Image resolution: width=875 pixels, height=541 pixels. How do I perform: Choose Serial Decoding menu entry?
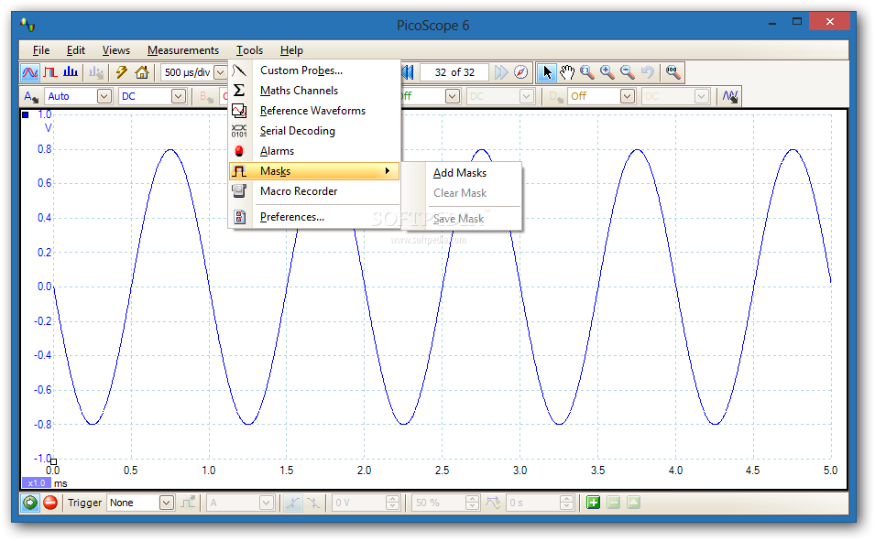coord(314,131)
